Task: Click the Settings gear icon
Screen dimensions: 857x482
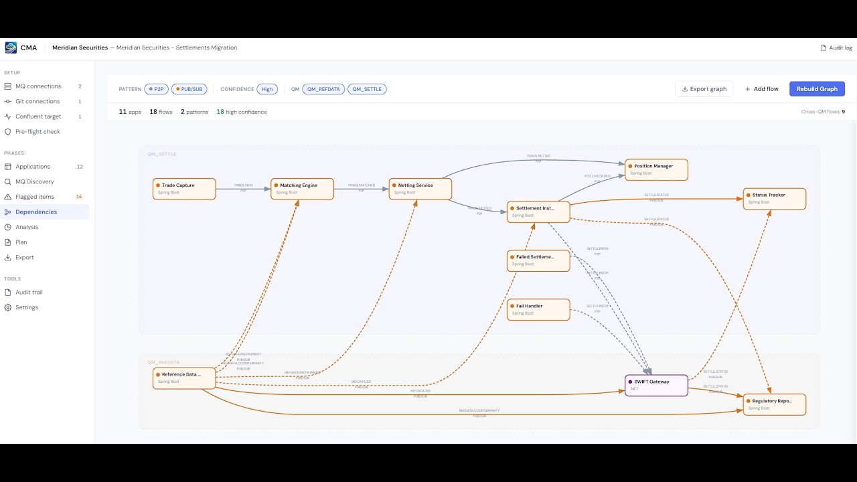Action: coord(8,307)
